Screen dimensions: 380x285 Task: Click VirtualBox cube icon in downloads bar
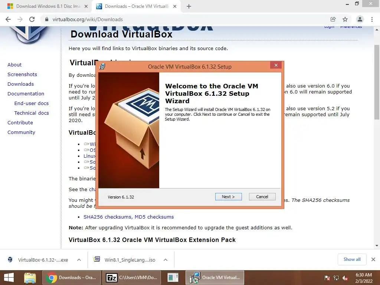pos(10,259)
